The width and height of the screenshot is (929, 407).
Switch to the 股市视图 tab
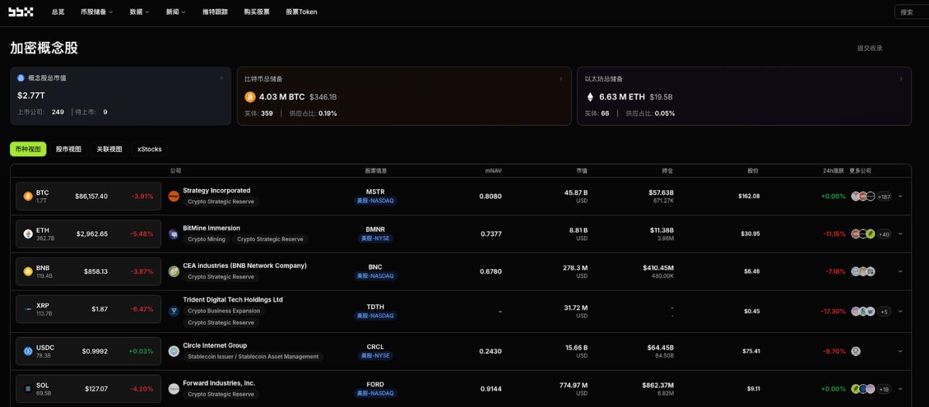click(68, 149)
